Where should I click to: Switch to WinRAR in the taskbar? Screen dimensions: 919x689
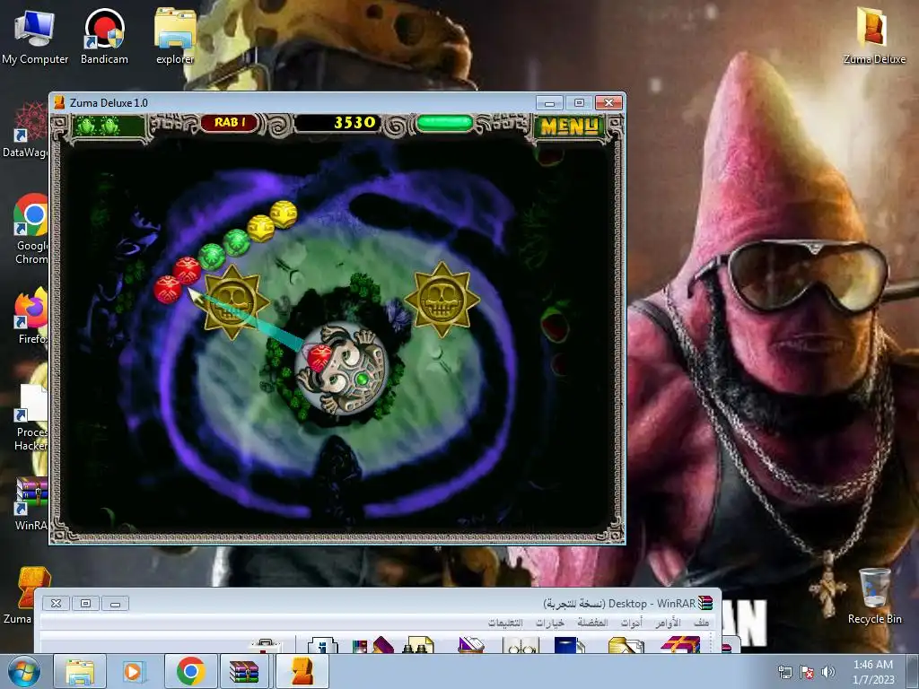[x=244, y=671]
